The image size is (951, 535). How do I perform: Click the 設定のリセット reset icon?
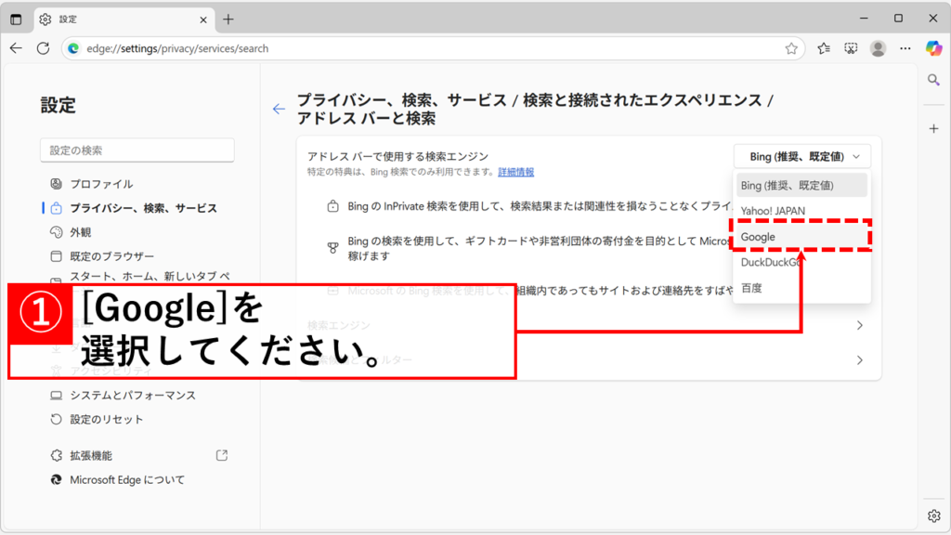click(x=56, y=420)
